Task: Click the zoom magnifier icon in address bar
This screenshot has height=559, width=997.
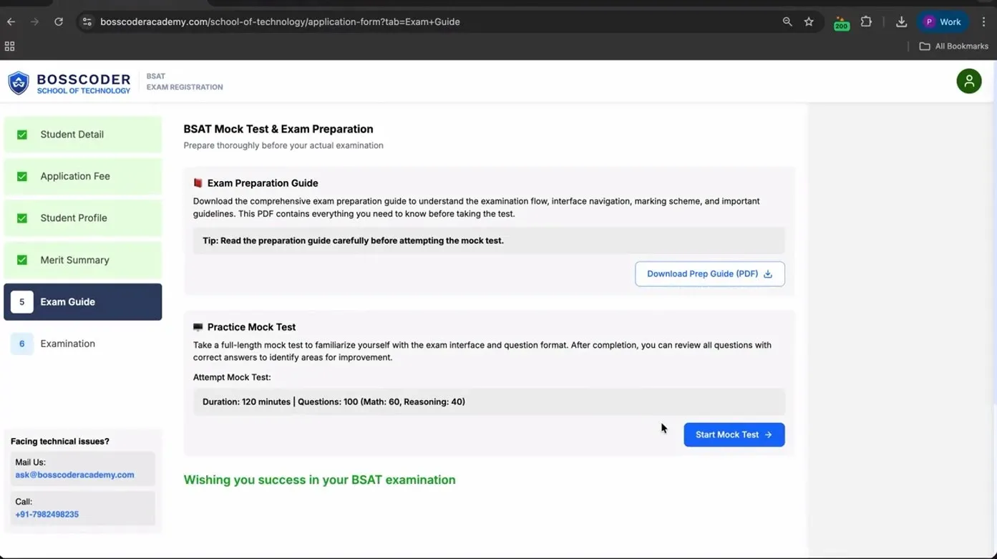Action: (787, 21)
